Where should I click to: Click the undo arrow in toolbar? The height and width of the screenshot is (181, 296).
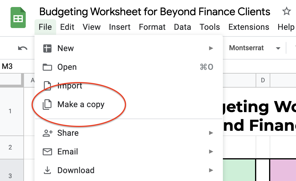pyautogui.click(x=23, y=48)
